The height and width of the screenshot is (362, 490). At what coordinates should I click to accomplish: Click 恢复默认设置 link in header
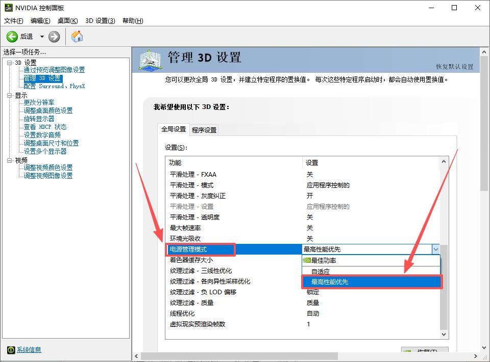click(x=455, y=67)
